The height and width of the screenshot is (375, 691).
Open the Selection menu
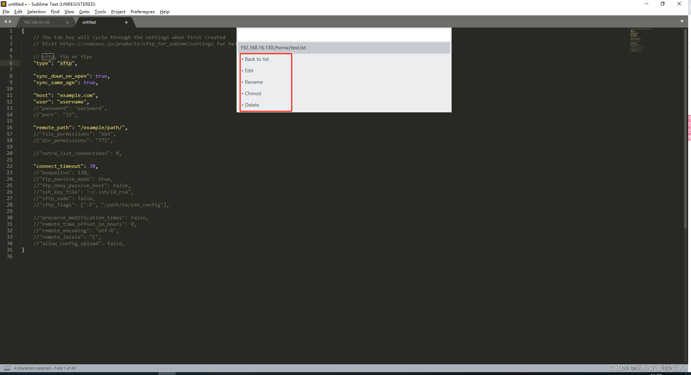[x=37, y=12]
